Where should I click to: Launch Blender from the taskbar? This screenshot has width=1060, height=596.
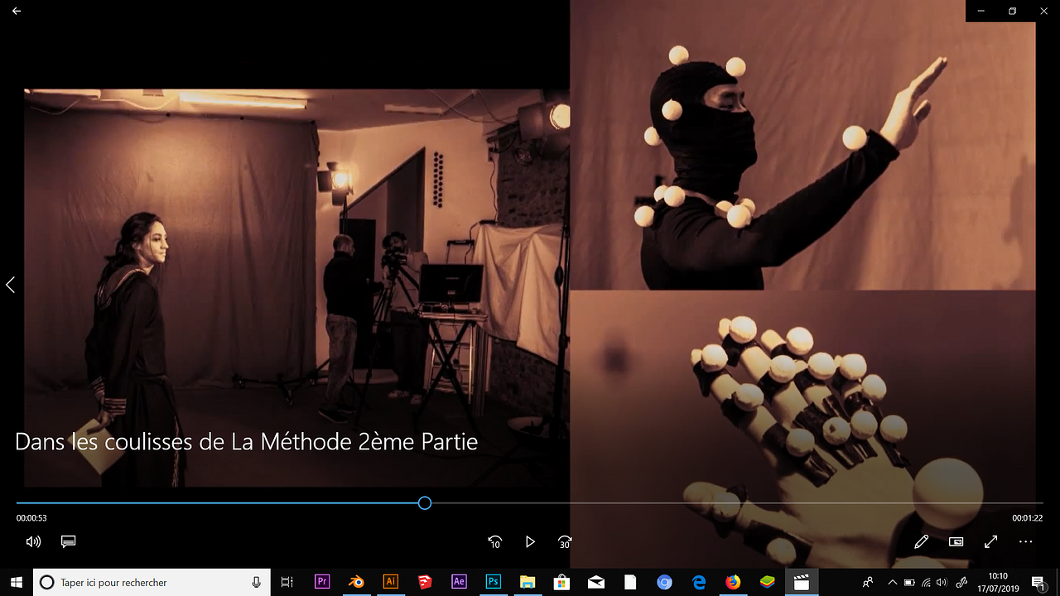(x=356, y=582)
